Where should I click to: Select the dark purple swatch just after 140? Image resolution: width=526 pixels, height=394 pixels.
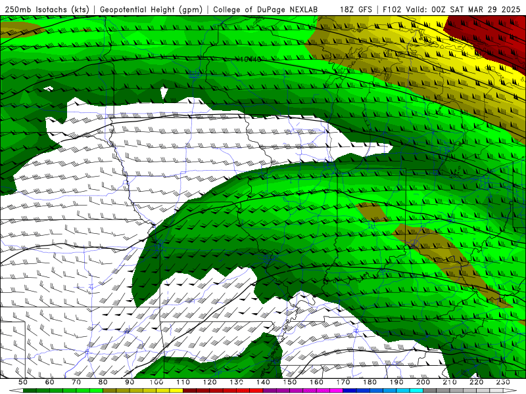point(270,390)
